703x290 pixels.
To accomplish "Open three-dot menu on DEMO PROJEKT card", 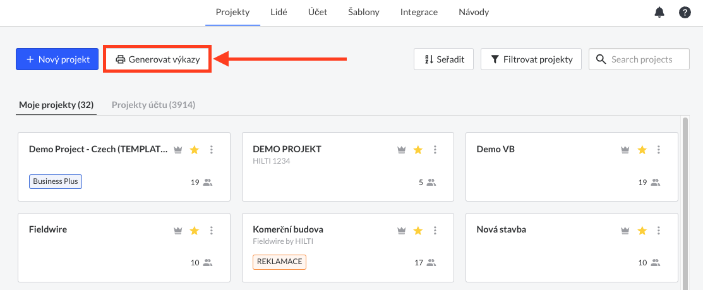I will coord(435,150).
